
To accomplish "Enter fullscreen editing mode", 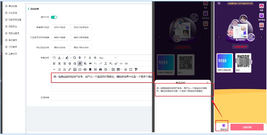I will pos(131,70).
